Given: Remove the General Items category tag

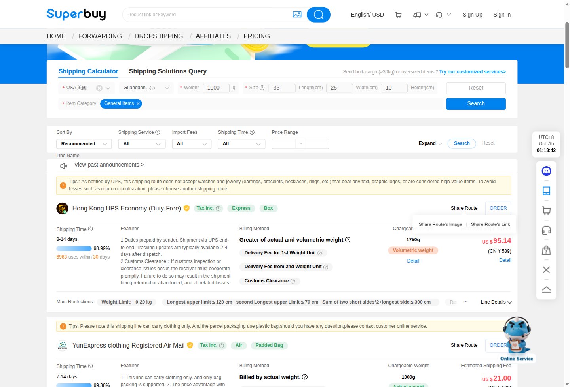Looking at the screenshot, I should point(138,103).
